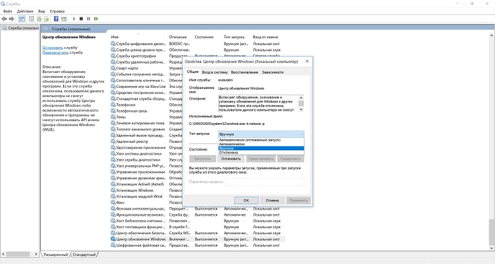Click the Остановить button in the dialog

tap(231, 159)
